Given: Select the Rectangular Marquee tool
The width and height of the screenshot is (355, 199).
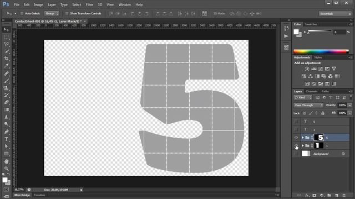Looking at the screenshot, I should pos(6,37).
